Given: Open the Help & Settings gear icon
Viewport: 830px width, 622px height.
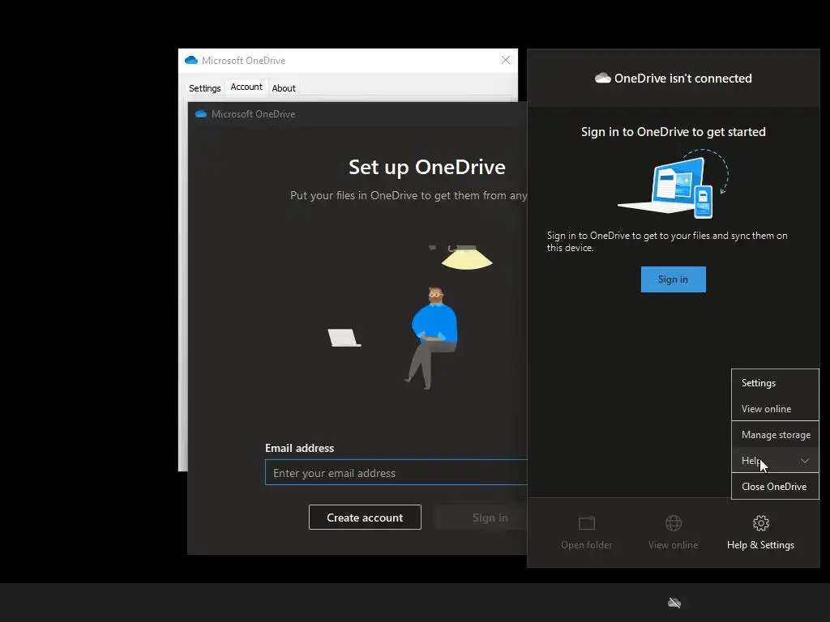Looking at the screenshot, I should [x=760, y=523].
